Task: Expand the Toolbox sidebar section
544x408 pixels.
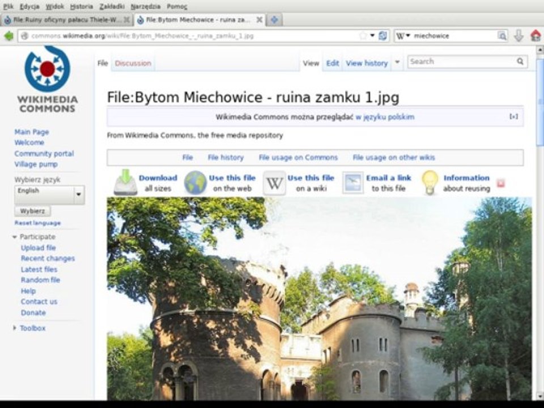Action: click(15, 328)
